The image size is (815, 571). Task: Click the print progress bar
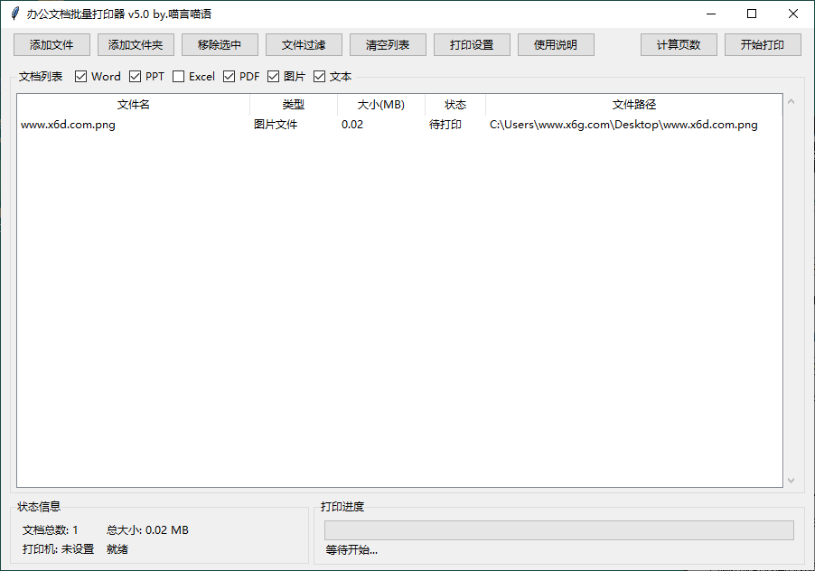point(558,530)
